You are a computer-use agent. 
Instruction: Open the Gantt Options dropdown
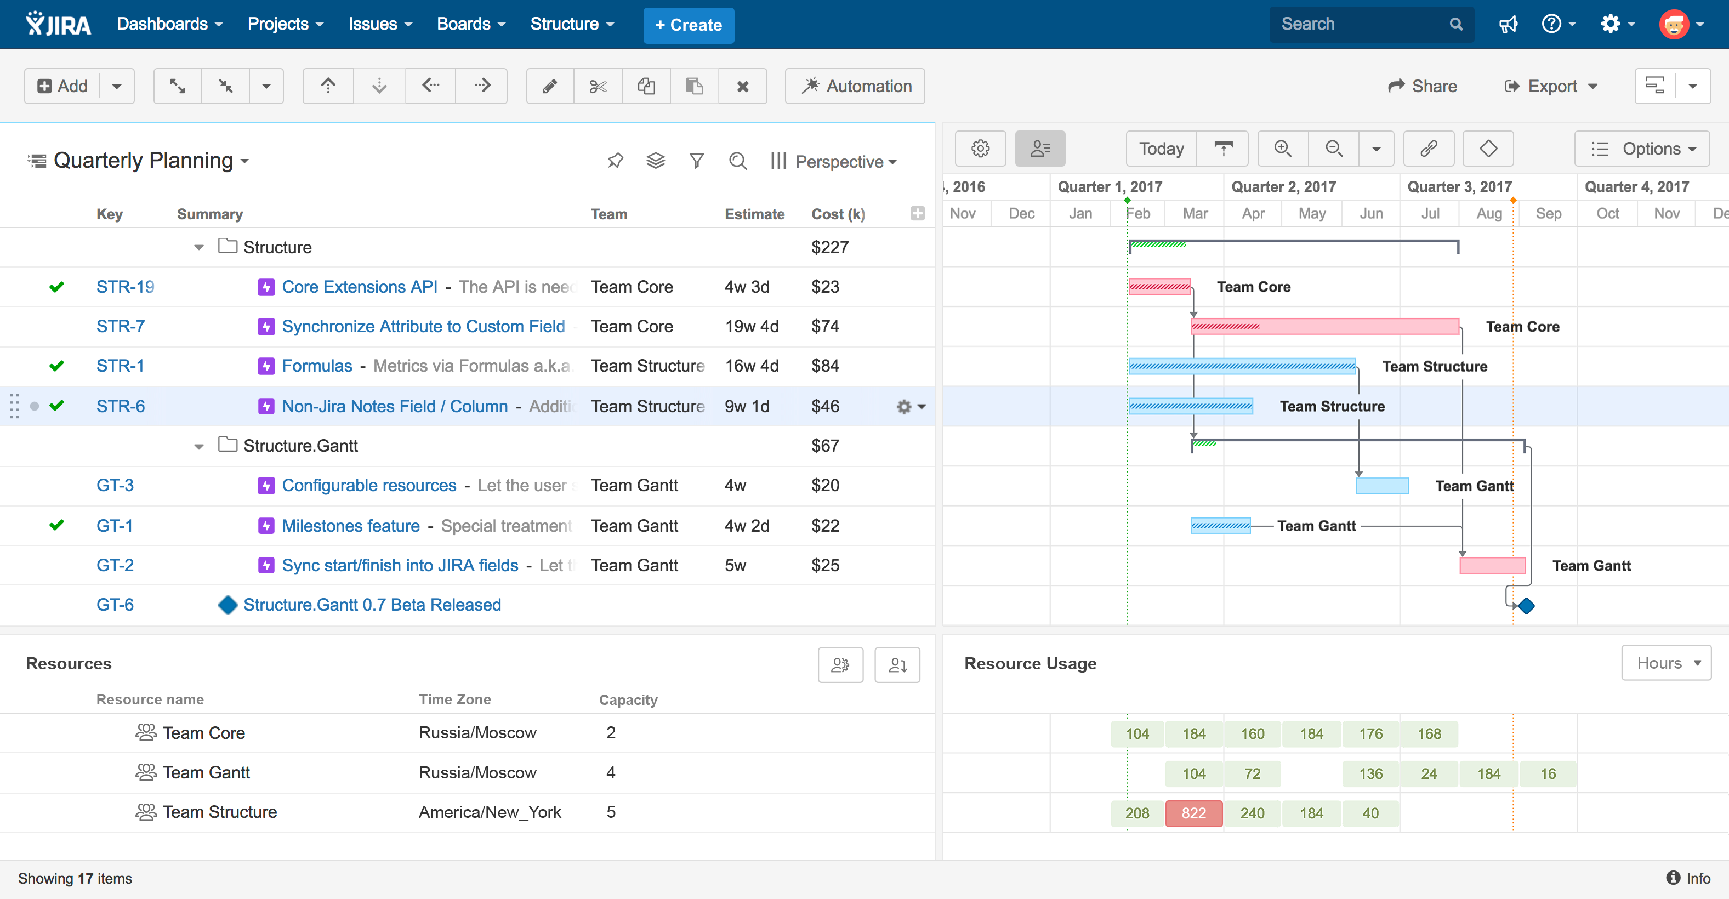coord(1642,149)
